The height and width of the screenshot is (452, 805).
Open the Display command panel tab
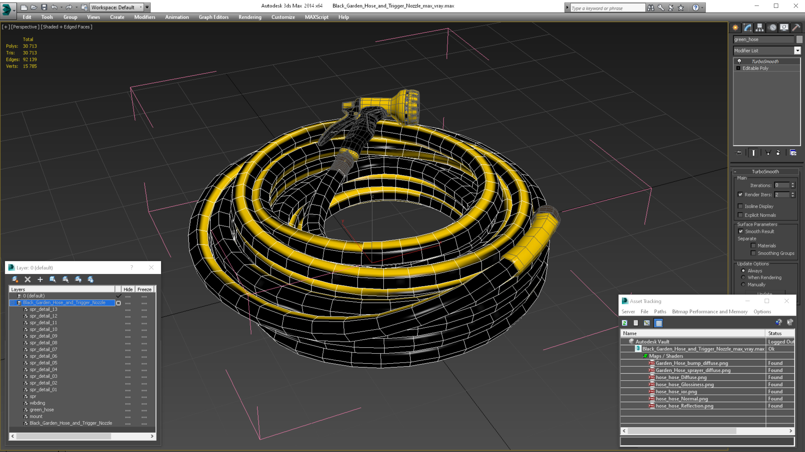784,27
